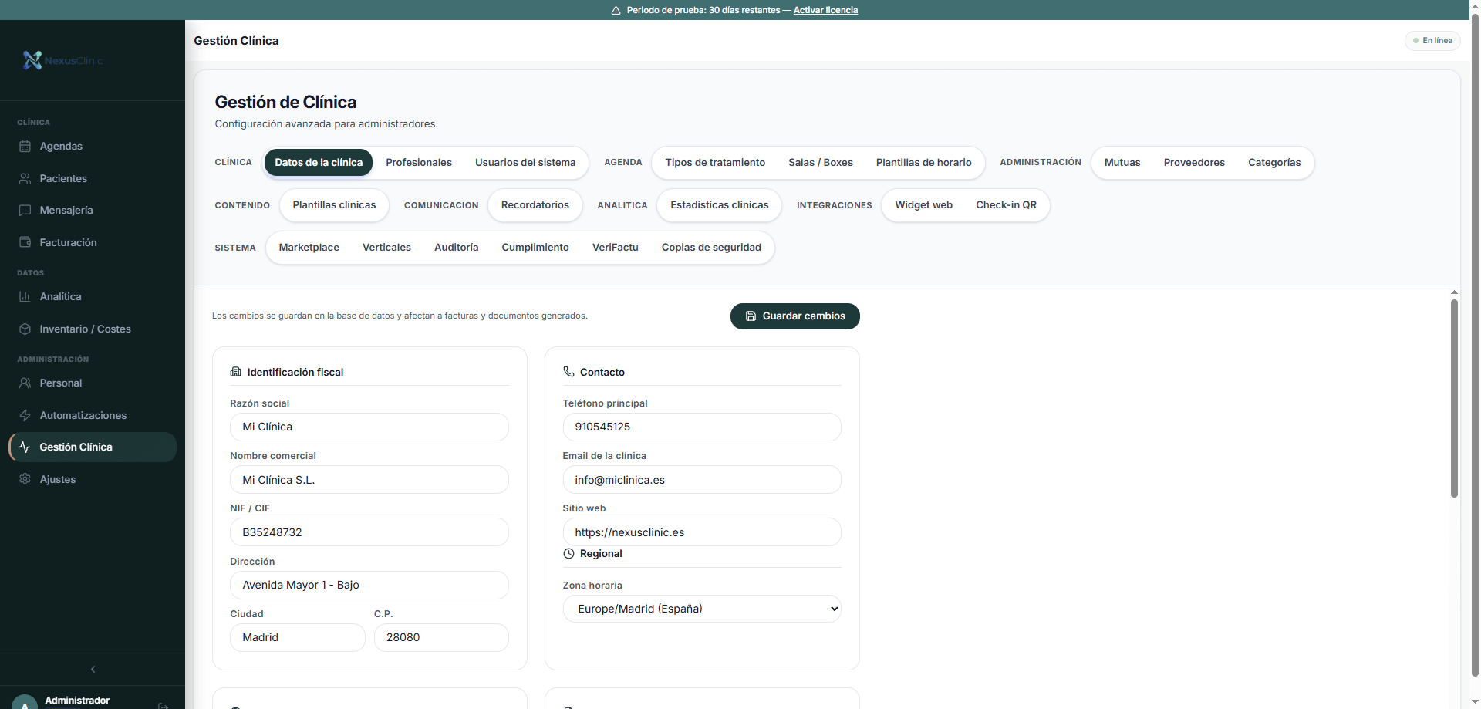Click the Personal users icon

(x=25, y=383)
